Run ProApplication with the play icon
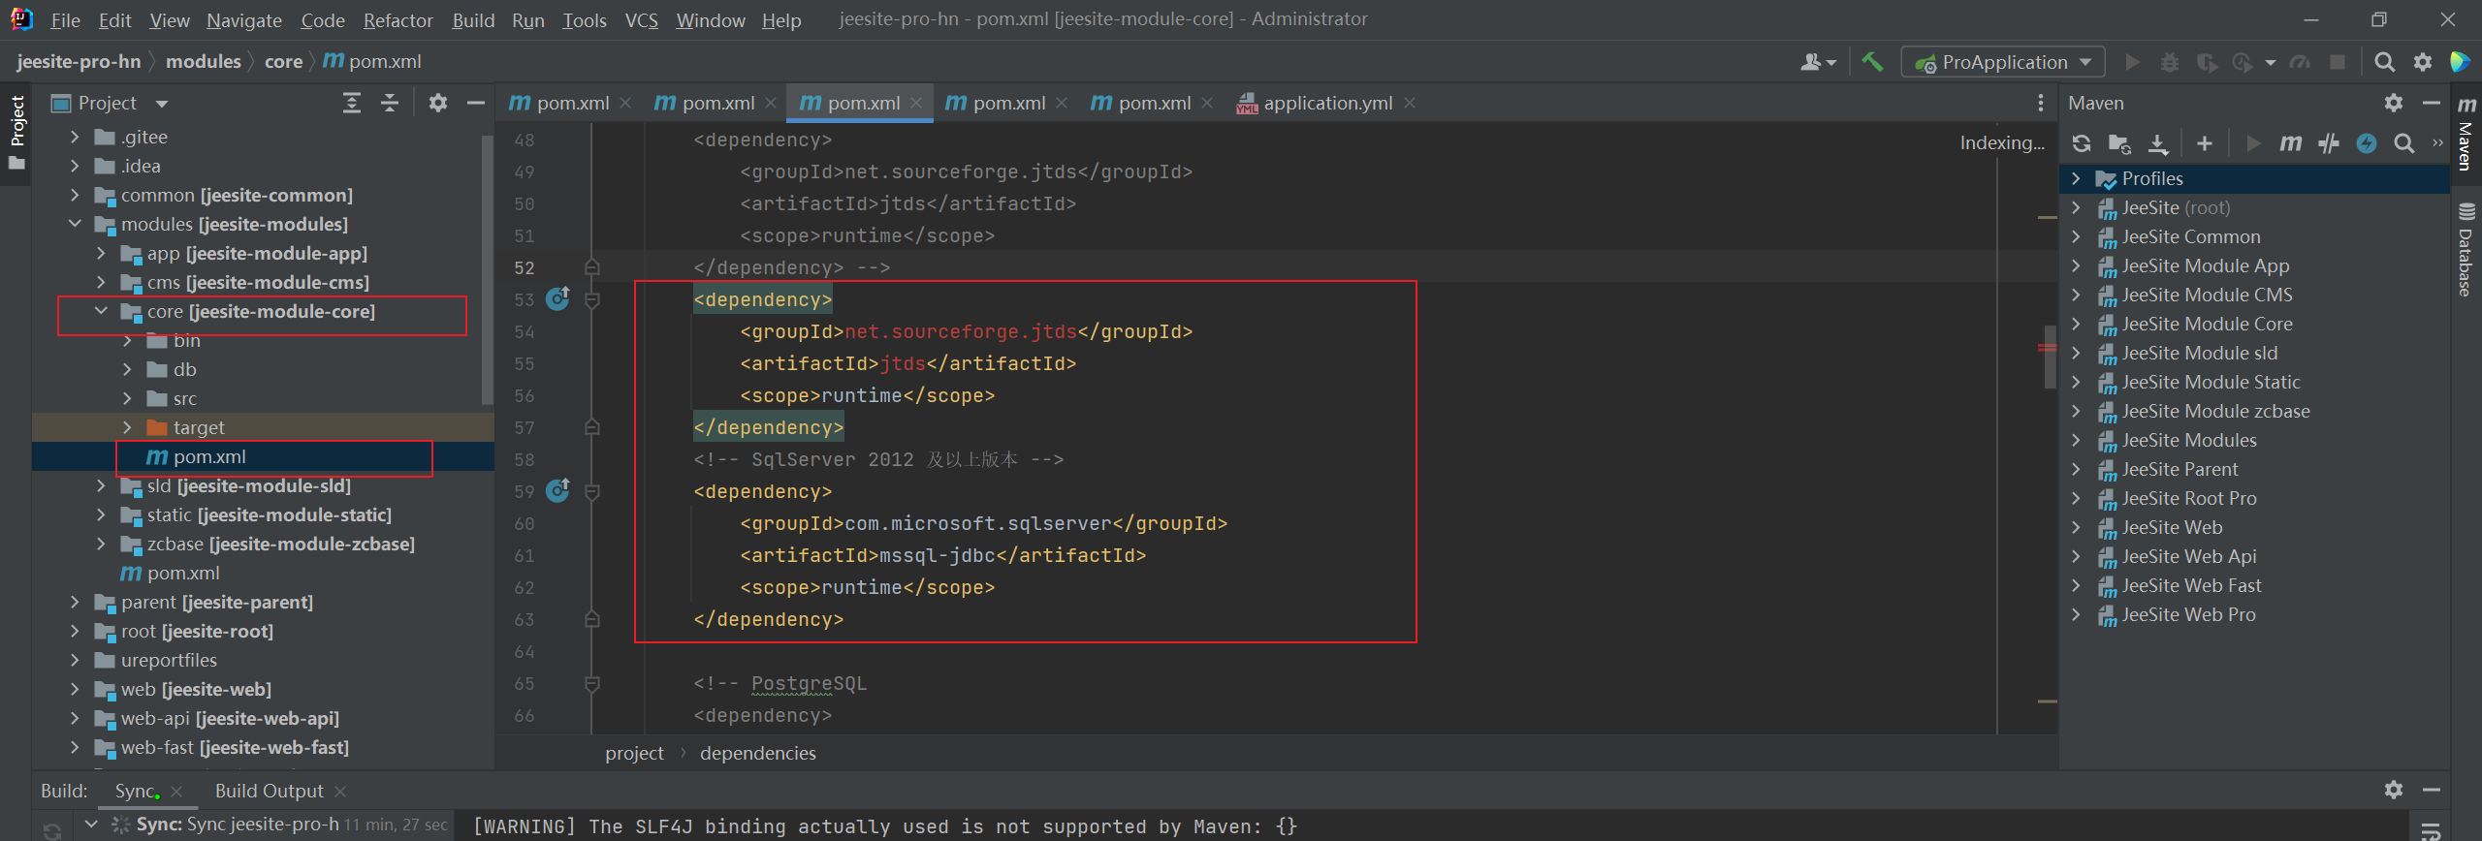This screenshot has height=841, width=2482. 2132,62
